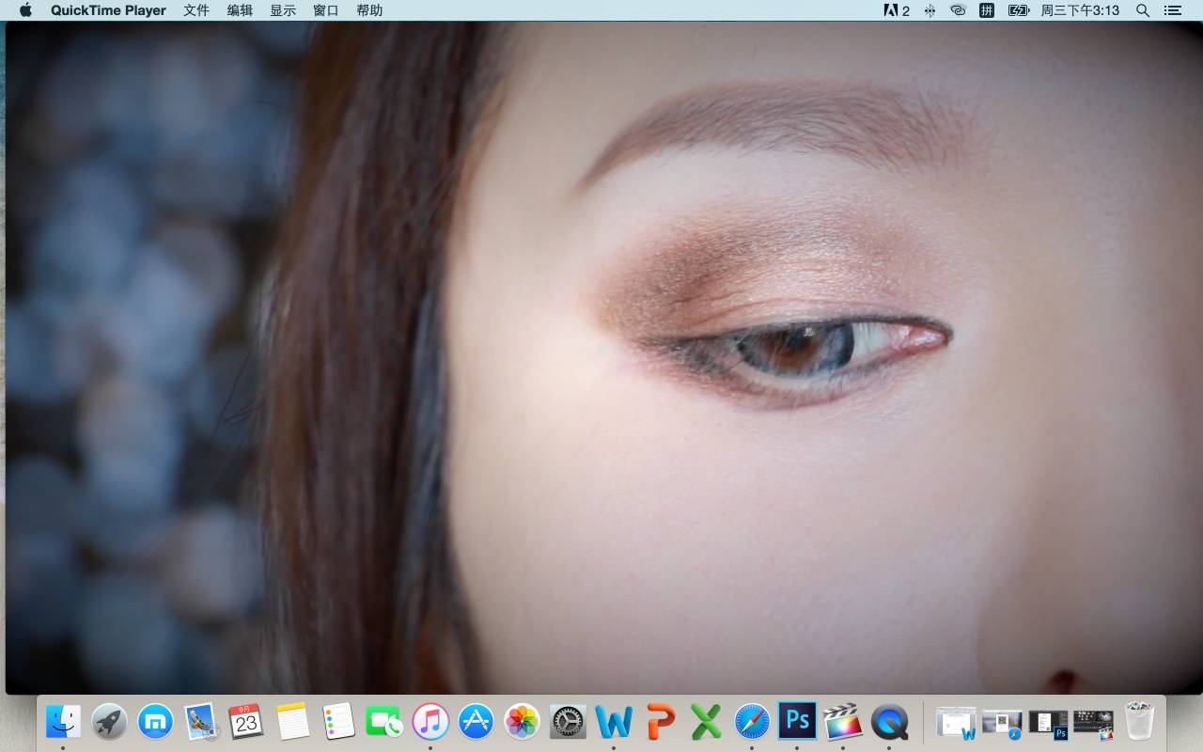Open the QuickTime Player application menu
The height and width of the screenshot is (752, 1203).
tap(108, 10)
